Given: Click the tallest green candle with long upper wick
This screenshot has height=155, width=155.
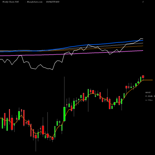Looking at the screenshot, I should coord(64,114).
